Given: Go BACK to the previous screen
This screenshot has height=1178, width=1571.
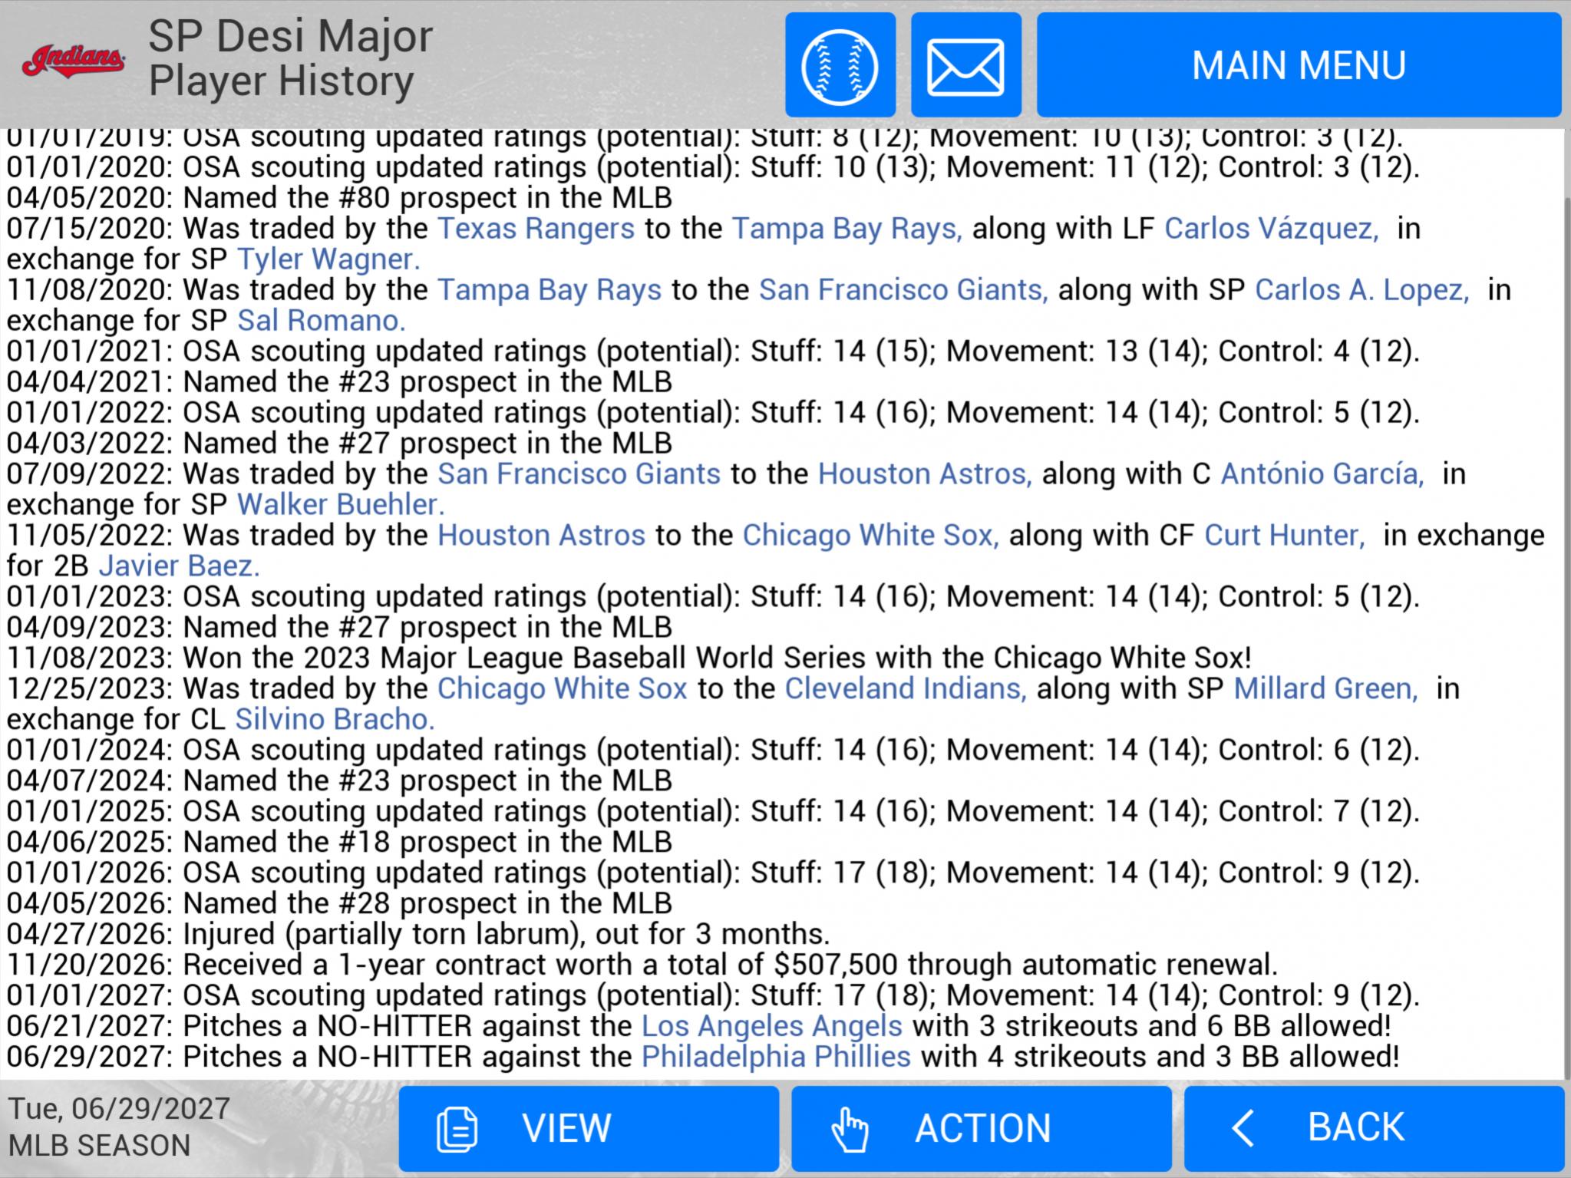Looking at the screenshot, I should (x=1374, y=1128).
